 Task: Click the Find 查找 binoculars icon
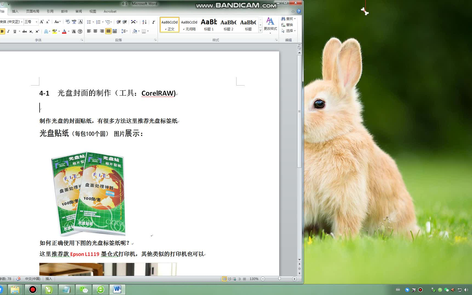coord(283,19)
